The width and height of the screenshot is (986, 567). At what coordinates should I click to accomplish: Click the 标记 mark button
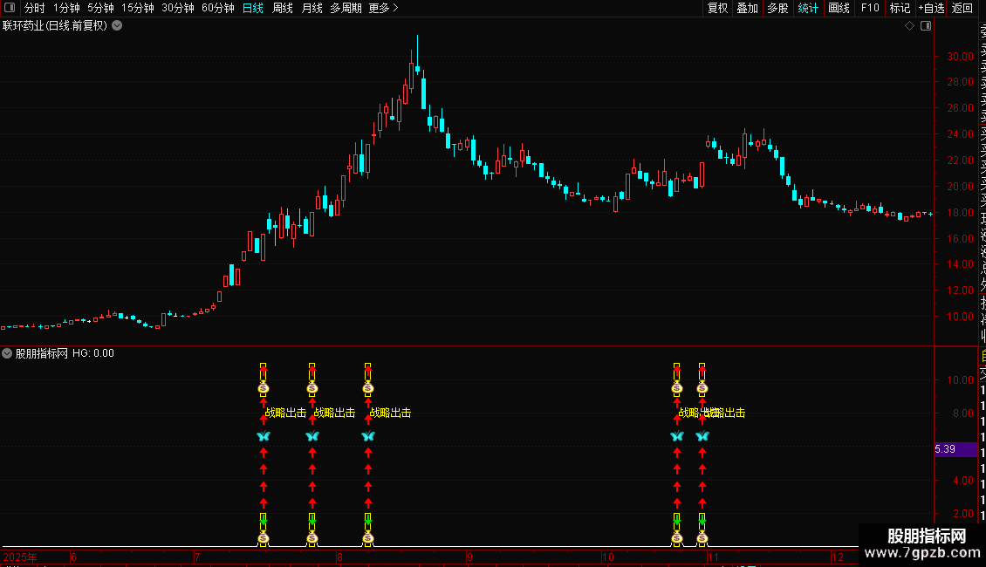click(x=900, y=8)
